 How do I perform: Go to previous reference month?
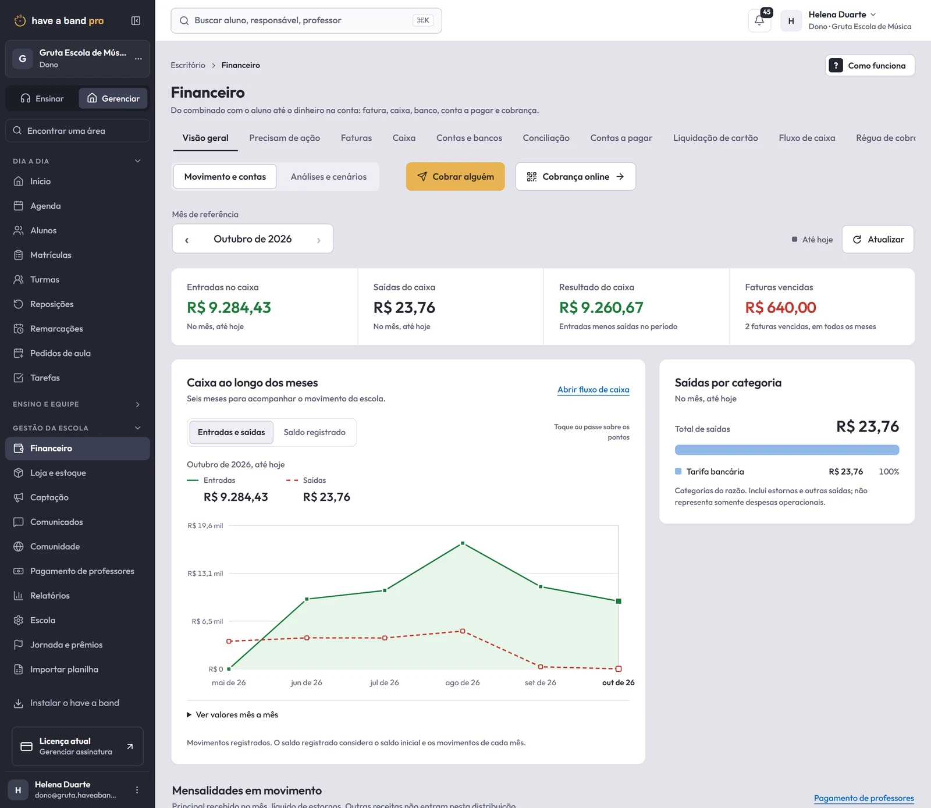(187, 240)
